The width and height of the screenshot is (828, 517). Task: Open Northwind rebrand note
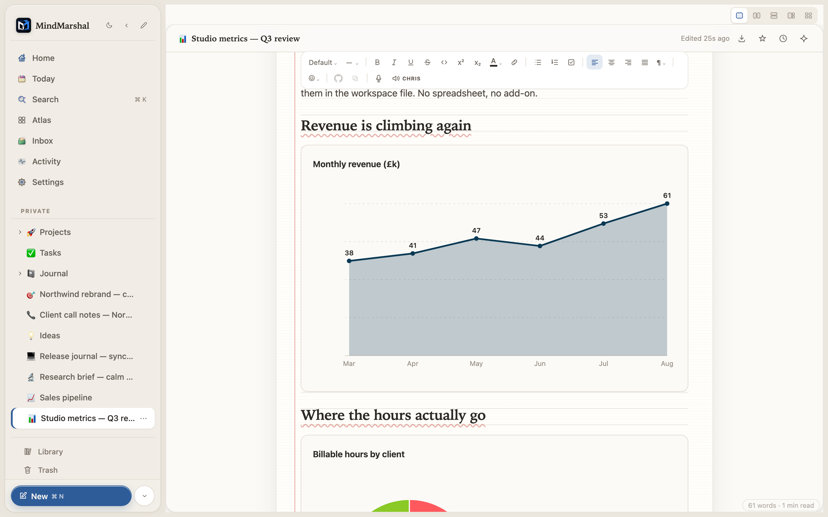[x=83, y=294]
